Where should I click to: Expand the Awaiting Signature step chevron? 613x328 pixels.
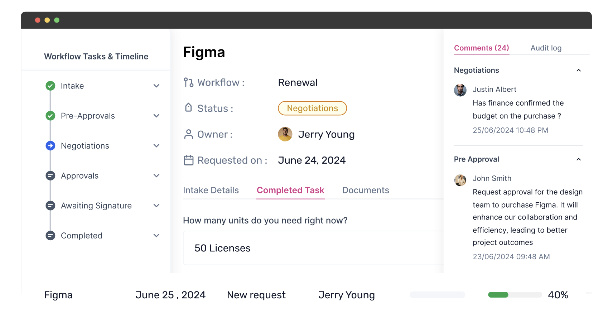(156, 206)
